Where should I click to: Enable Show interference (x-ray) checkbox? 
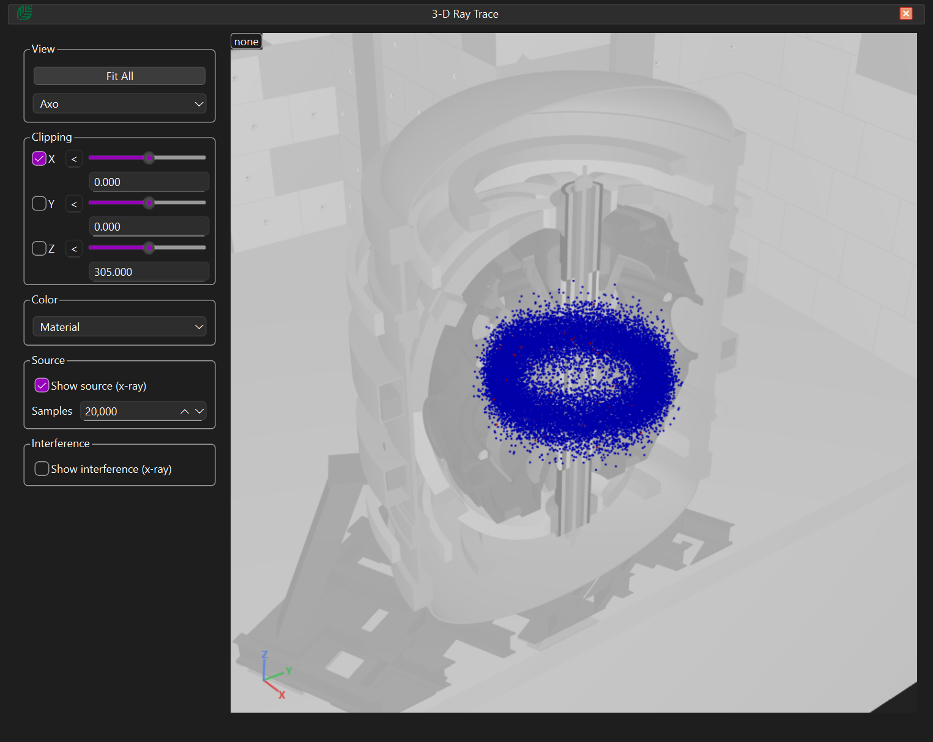point(42,469)
